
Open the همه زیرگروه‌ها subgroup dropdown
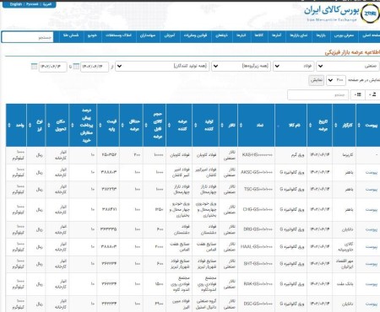(241, 67)
